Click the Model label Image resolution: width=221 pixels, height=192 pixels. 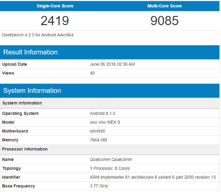8,122
